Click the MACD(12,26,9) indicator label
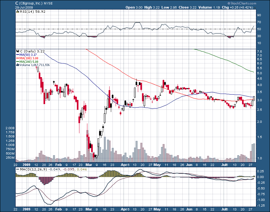 (x=33, y=169)
